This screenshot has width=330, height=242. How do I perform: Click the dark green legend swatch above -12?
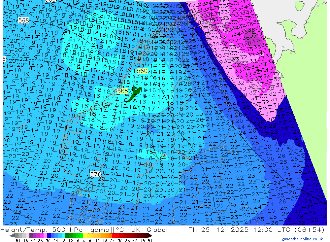(x=67, y=236)
